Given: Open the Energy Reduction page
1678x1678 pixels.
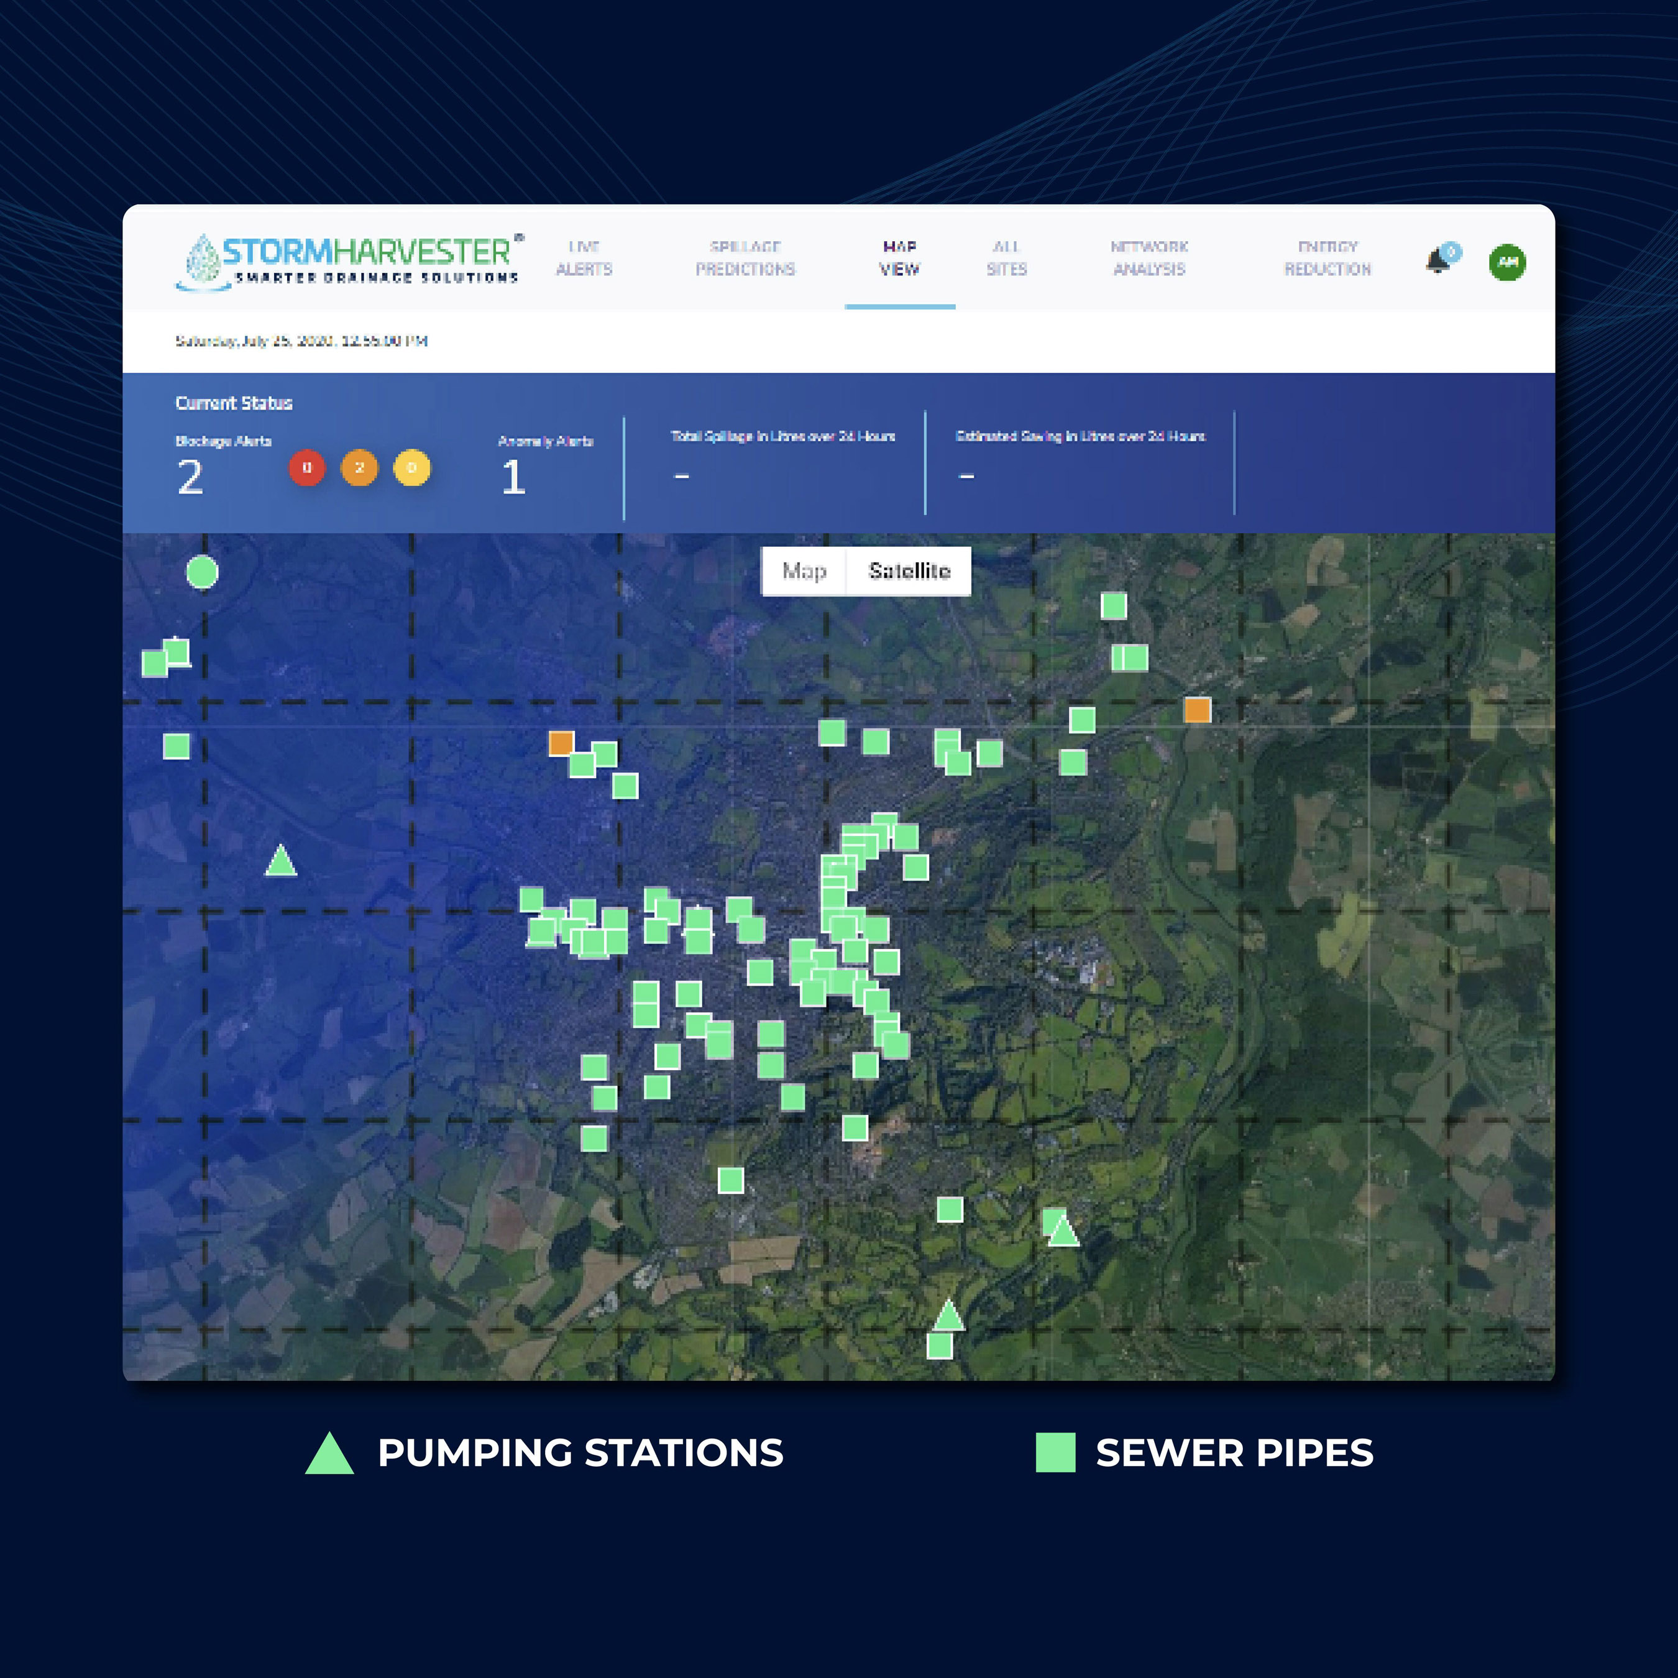Looking at the screenshot, I should (1327, 258).
